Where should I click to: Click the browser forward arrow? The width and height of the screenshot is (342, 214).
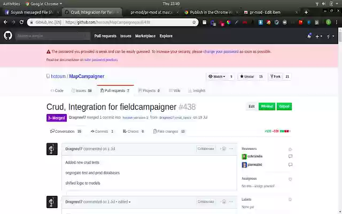[x=13, y=22]
